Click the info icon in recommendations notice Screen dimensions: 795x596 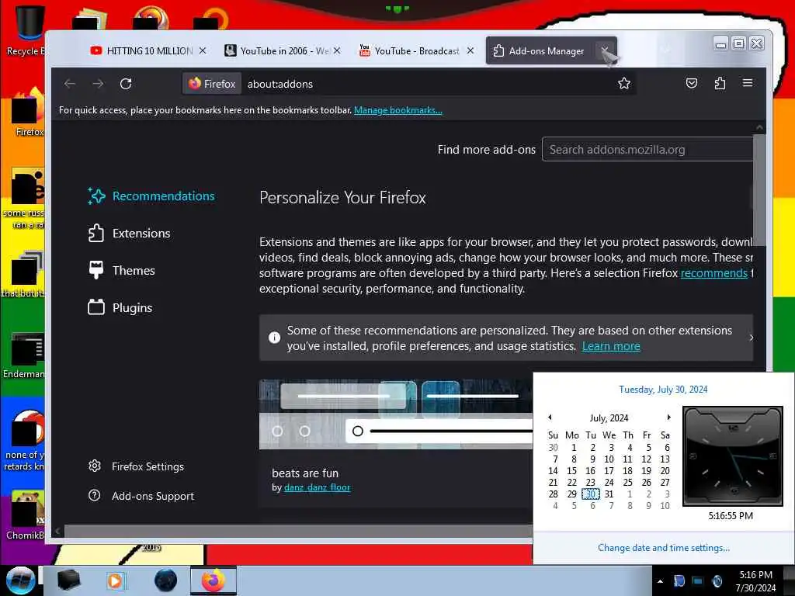(x=274, y=338)
